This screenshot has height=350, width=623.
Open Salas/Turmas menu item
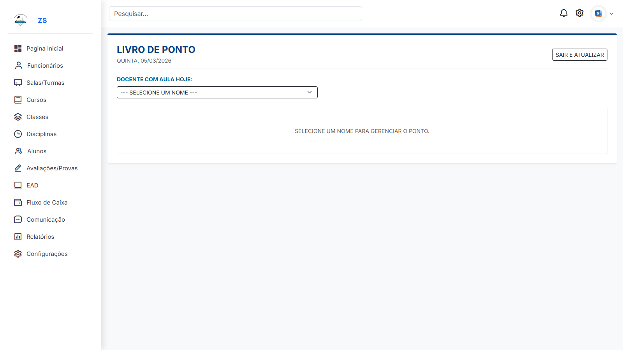tap(45, 83)
